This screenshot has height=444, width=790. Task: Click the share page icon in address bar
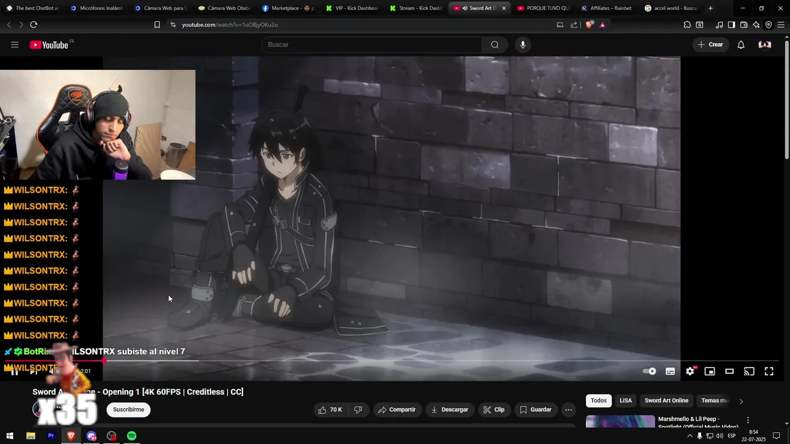coord(574,25)
